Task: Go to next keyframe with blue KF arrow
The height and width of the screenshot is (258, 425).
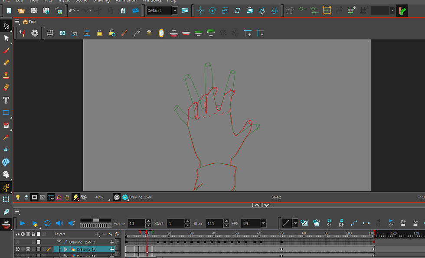Action: click(x=391, y=223)
